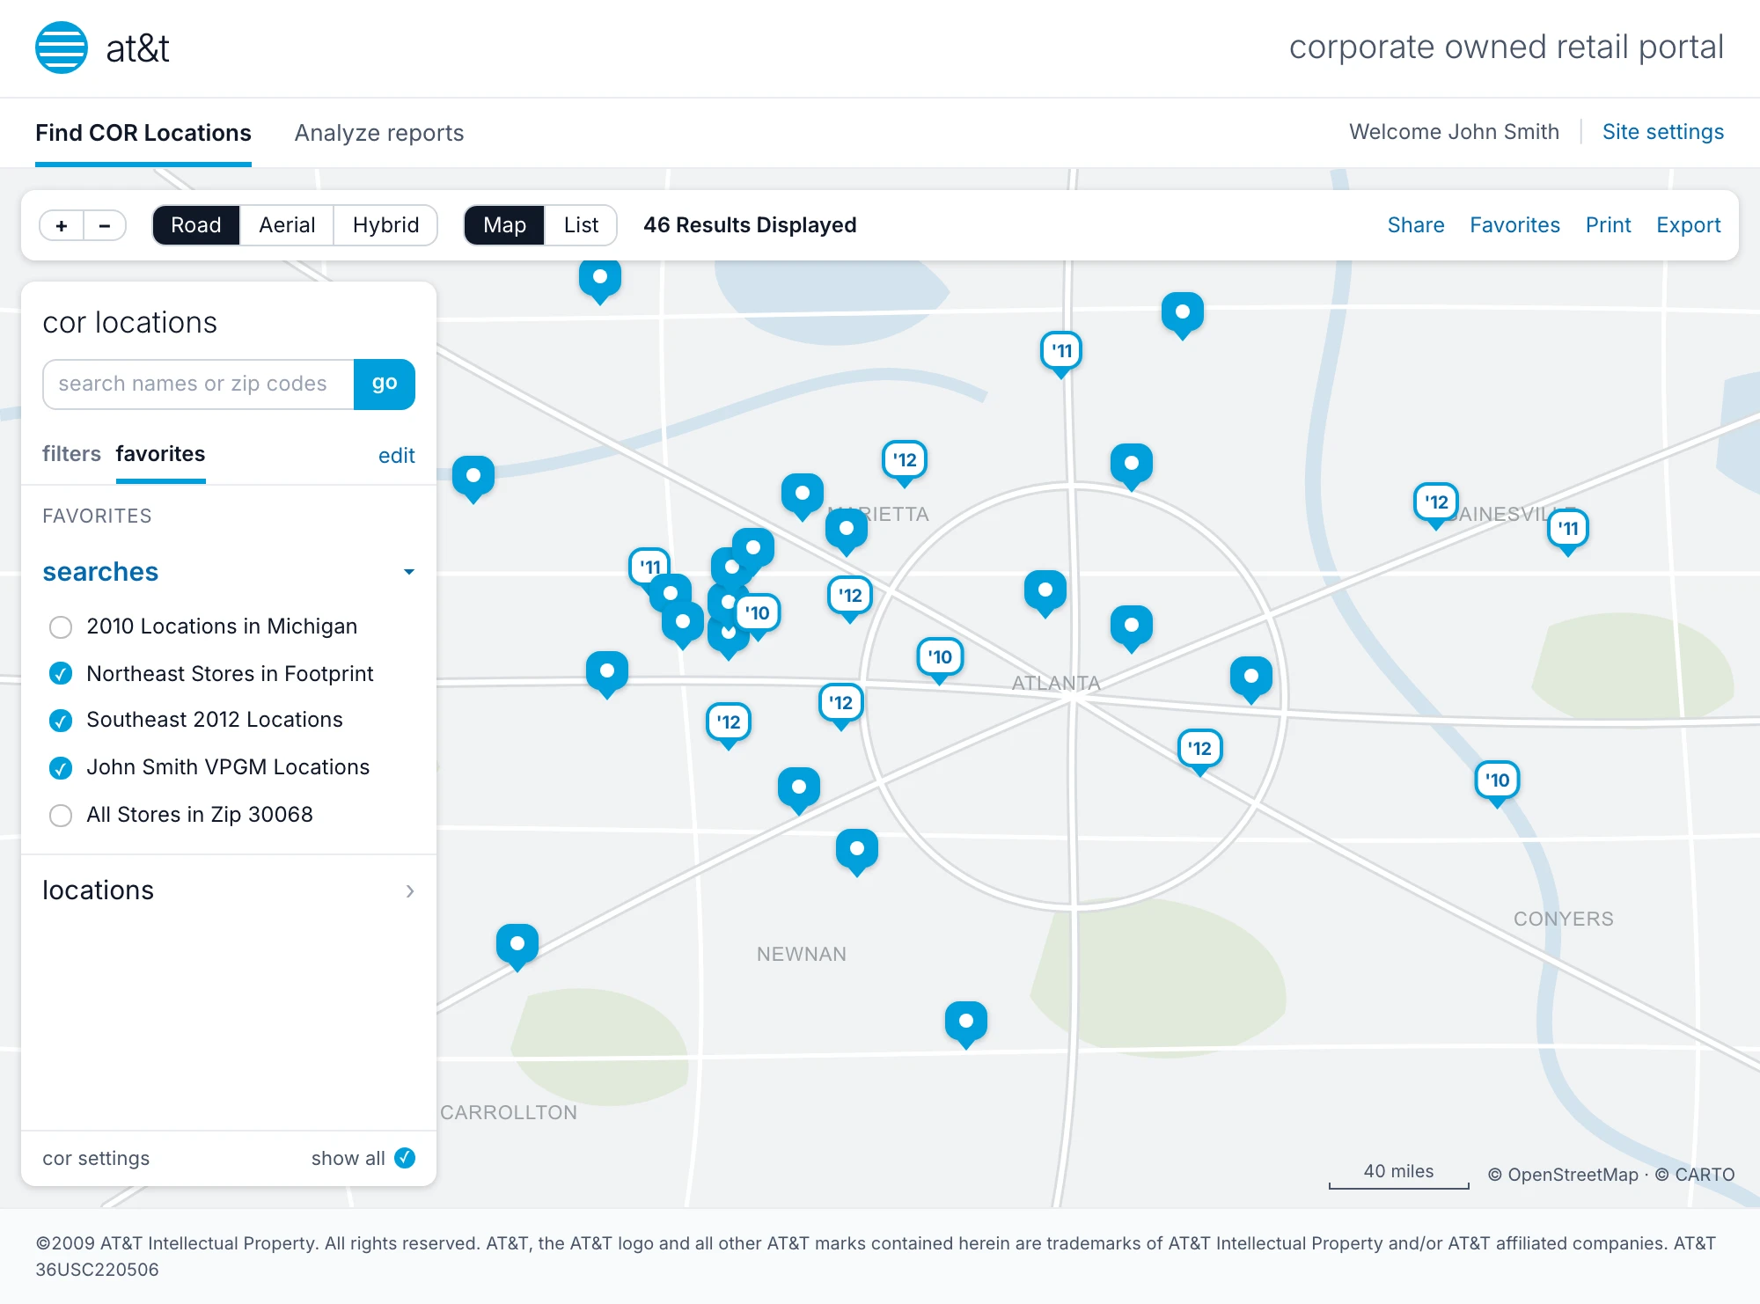Zoom out with the minus button
1760x1304 pixels.
pyautogui.click(x=105, y=225)
